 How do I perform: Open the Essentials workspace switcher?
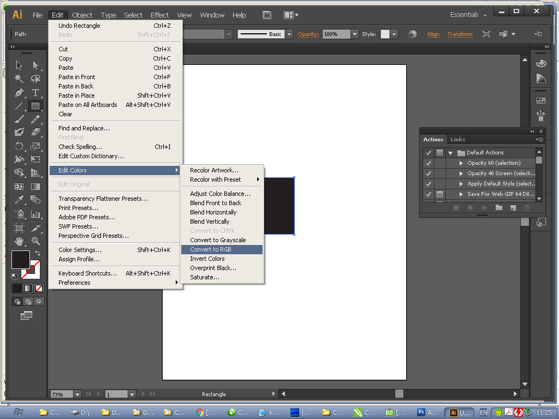468,15
